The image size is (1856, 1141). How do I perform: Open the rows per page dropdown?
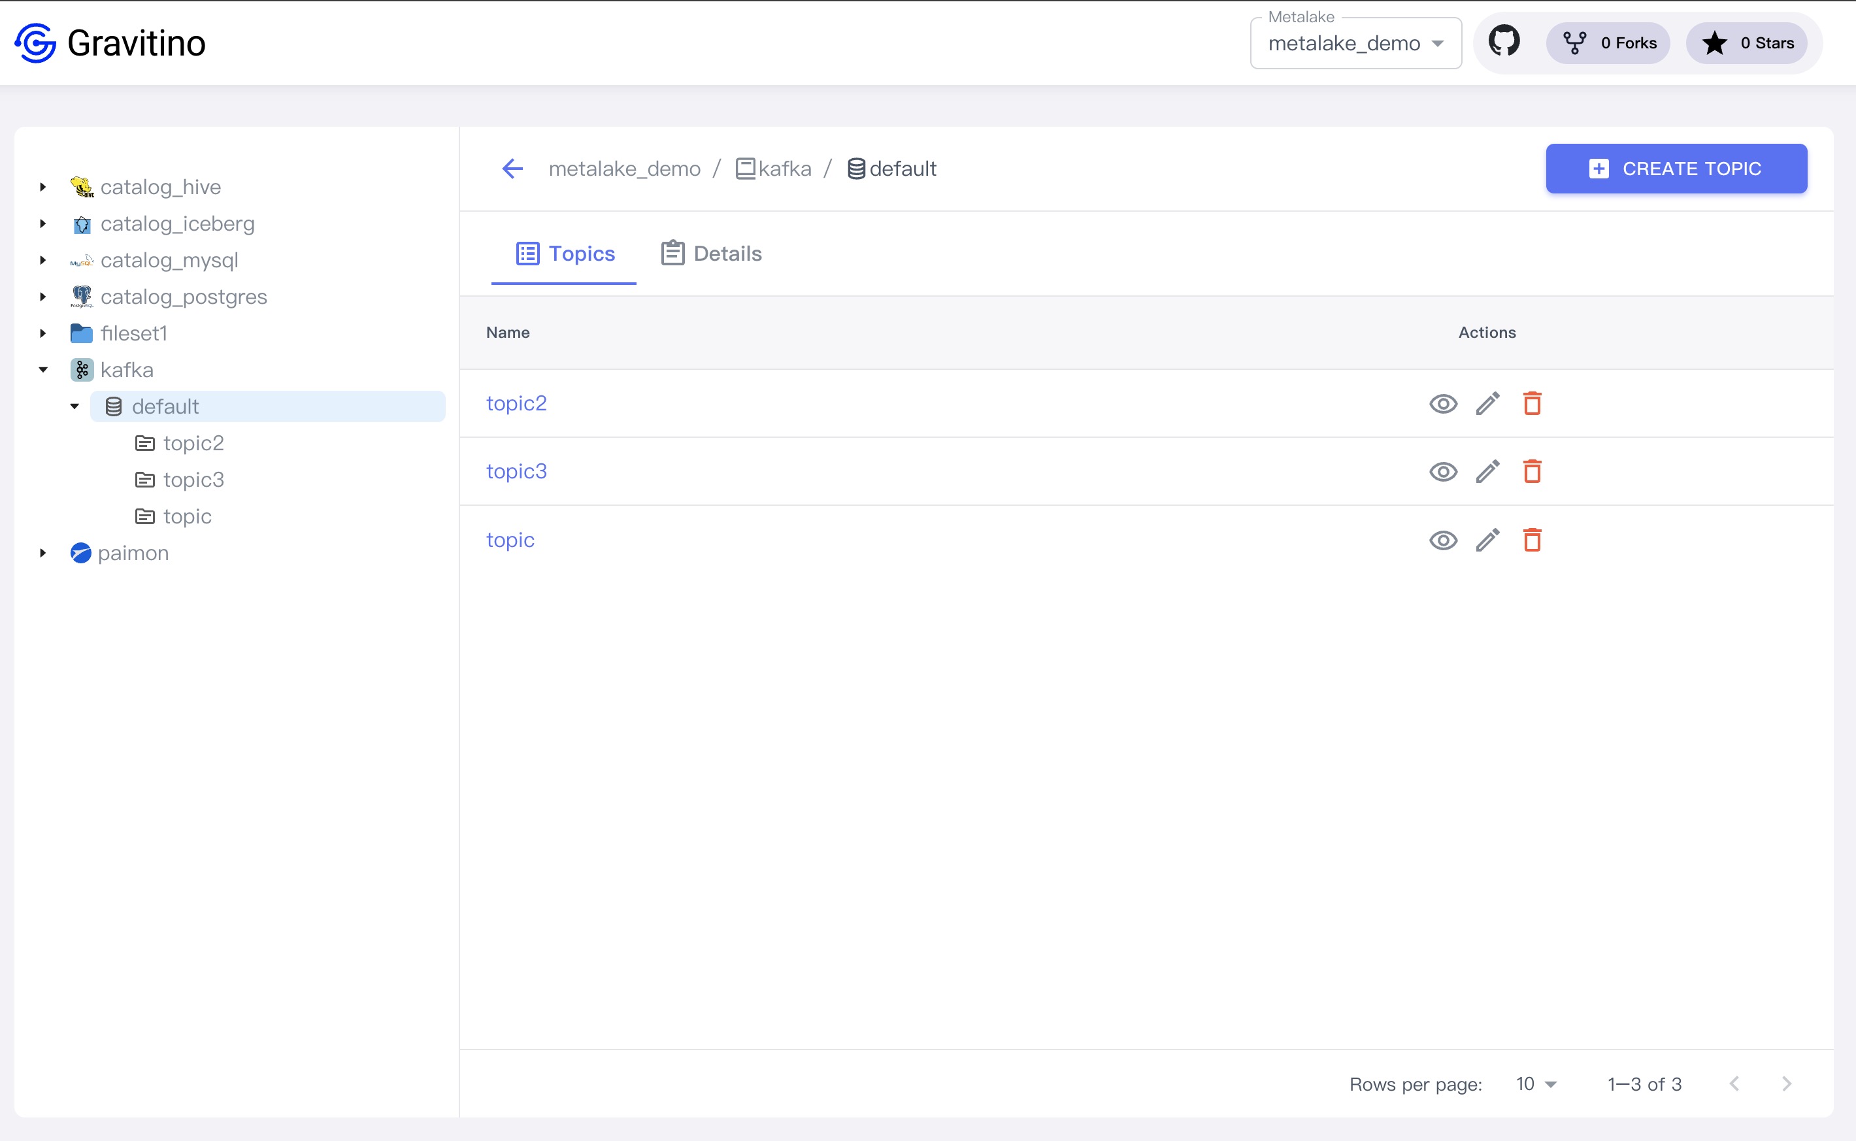tap(1535, 1084)
